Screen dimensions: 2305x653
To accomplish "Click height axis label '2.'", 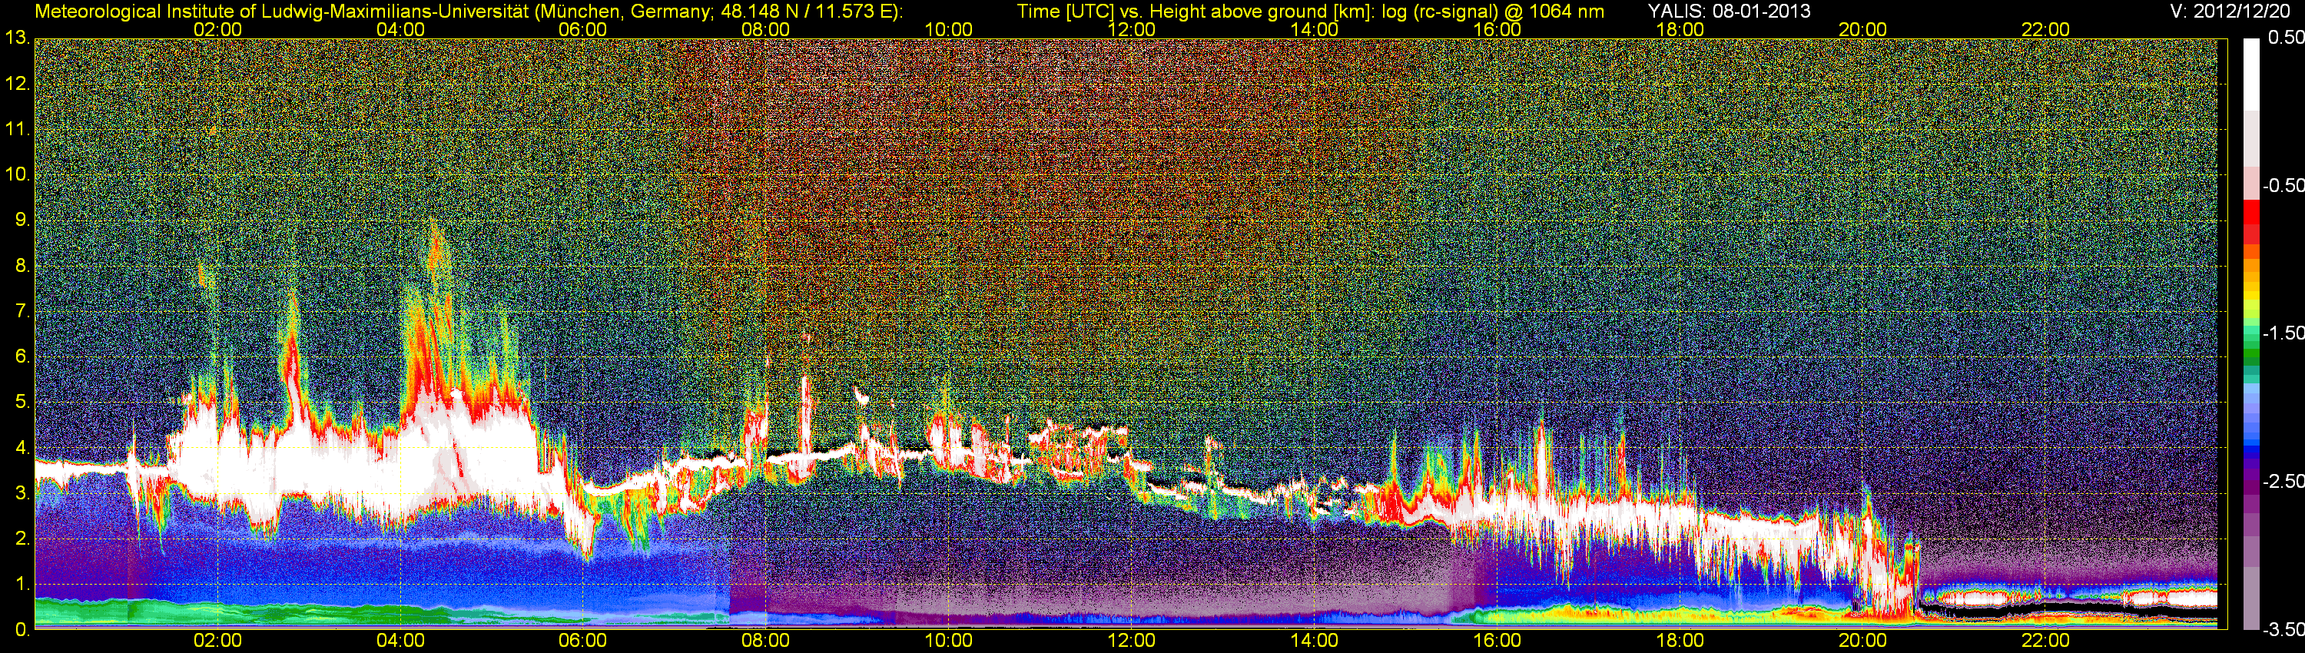I will click(x=22, y=539).
